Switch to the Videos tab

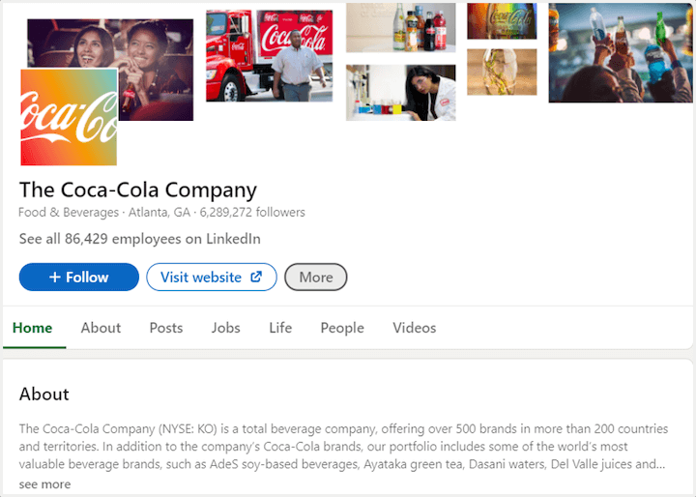coord(415,328)
